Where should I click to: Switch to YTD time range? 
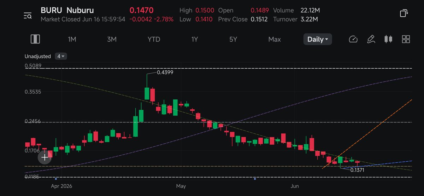pyautogui.click(x=154, y=39)
